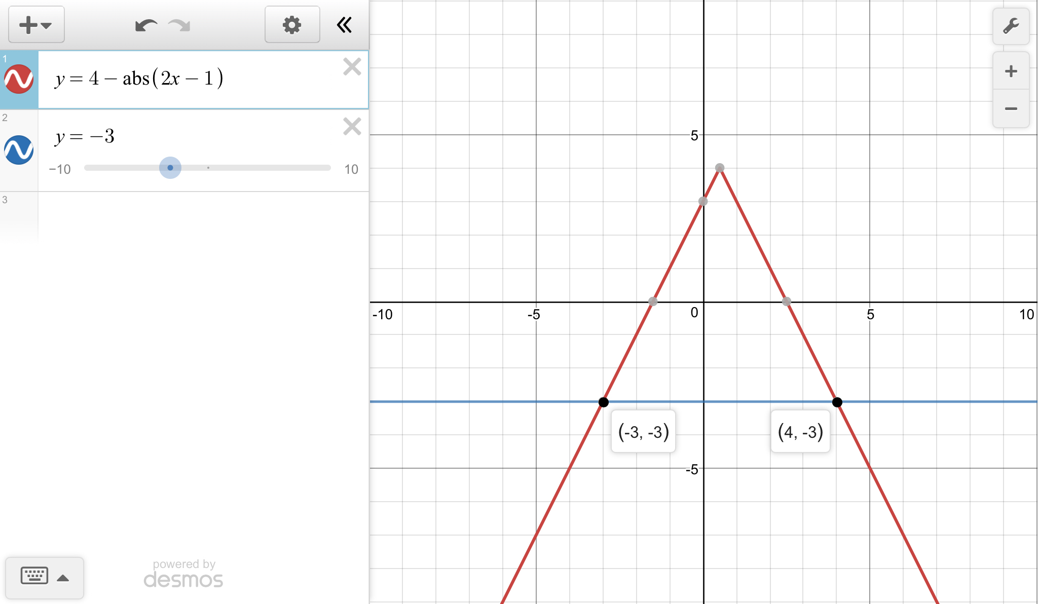Click the undo arrow

click(x=146, y=25)
